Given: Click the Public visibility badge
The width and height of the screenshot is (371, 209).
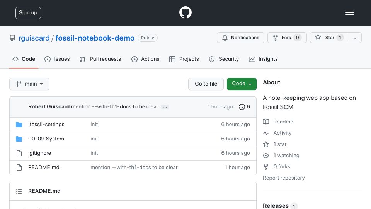Looking at the screenshot, I should pos(148,38).
